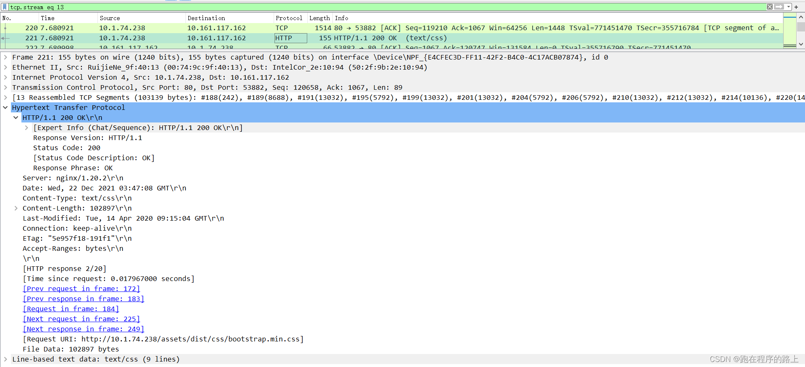Collapse the Hypertext Transfer Protocol node

click(x=5, y=108)
